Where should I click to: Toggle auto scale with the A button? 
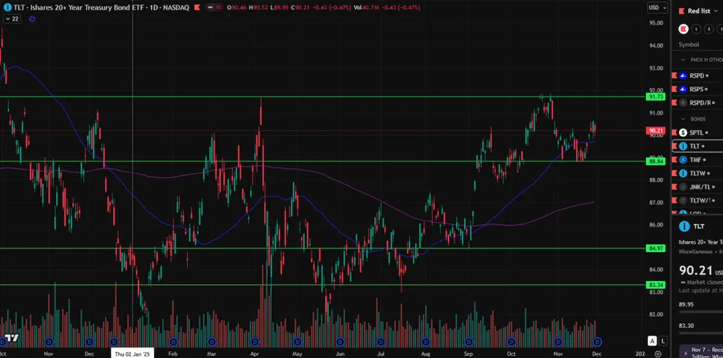(x=652, y=341)
